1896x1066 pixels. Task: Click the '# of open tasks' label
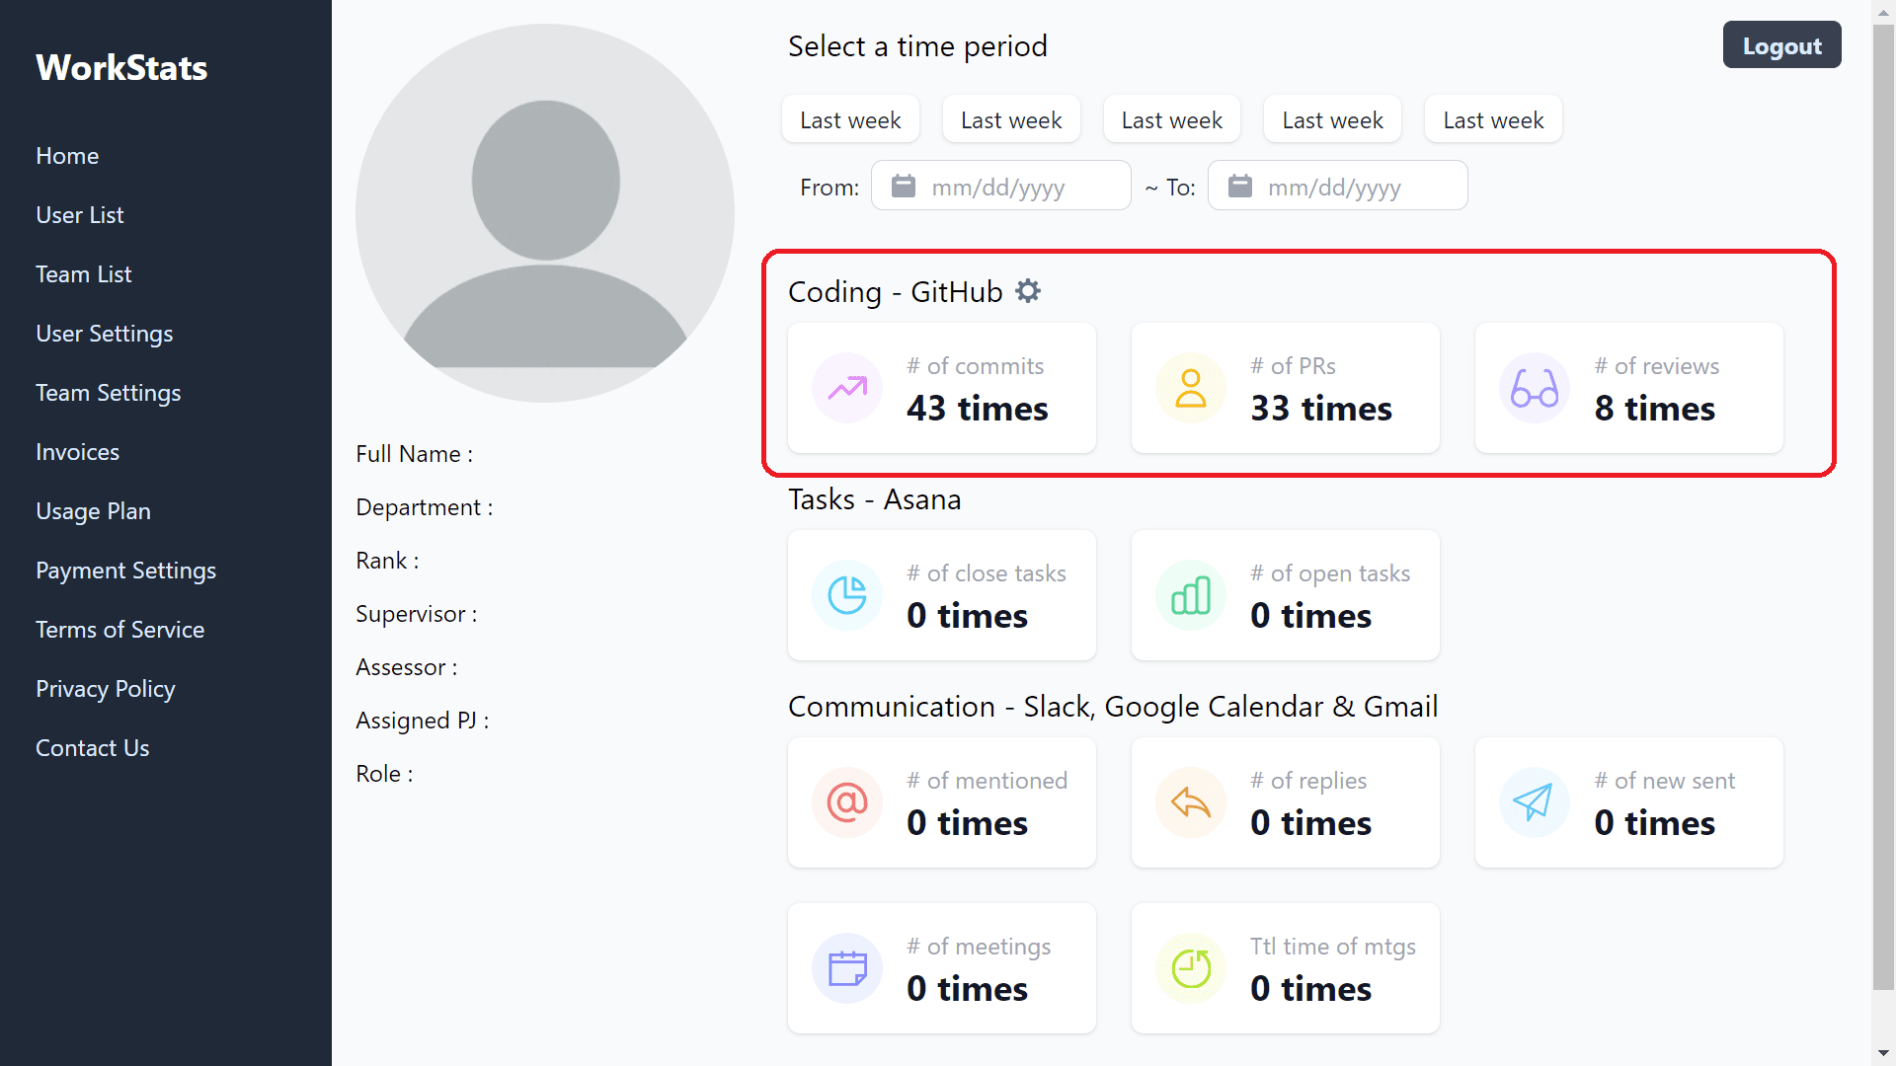pyautogui.click(x=1330, y=573)
